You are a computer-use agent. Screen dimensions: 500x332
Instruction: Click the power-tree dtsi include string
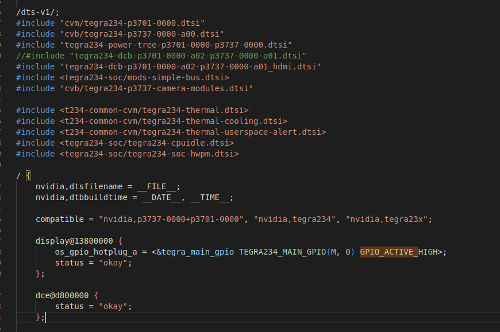pos(176,45)
